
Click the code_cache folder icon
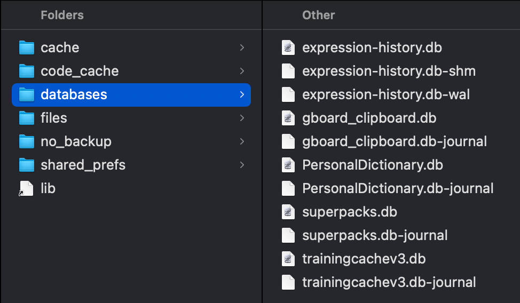(26, 71)
